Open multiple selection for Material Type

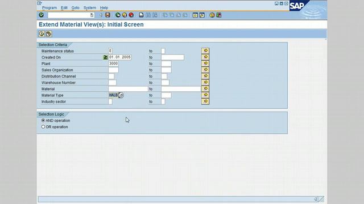[205, 95]
